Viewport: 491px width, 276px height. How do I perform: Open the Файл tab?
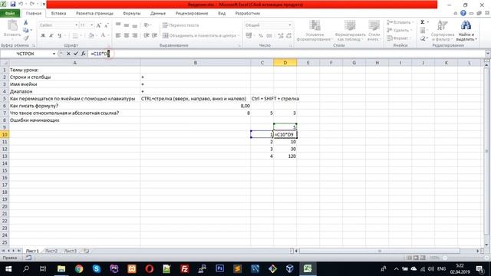tap(10, 14)
